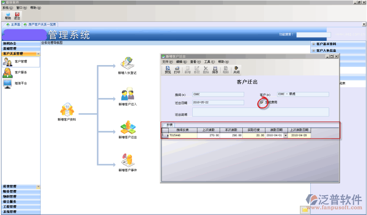Click the 房间 input field with C08C

tap(218, 94)
